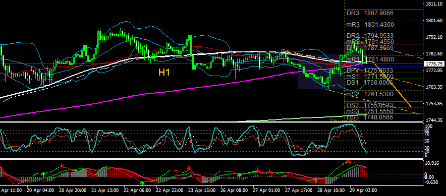
Task: Click the 18.916 value on MACD scale
Action: point(432,163)
